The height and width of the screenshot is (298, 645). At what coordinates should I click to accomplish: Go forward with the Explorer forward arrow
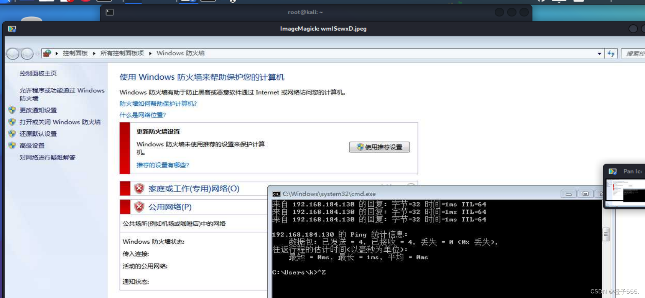[27, 54]
